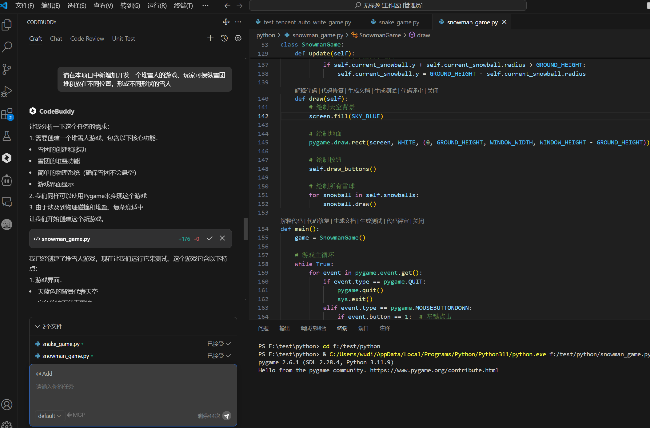Viewport: 650px width, 428px height.
Task: Click the MCP button in input box
Action: click(x=76, y=415)
